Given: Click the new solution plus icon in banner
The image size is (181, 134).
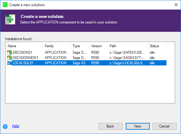Looking at the screenshot, I should click(x=10, y=19).
